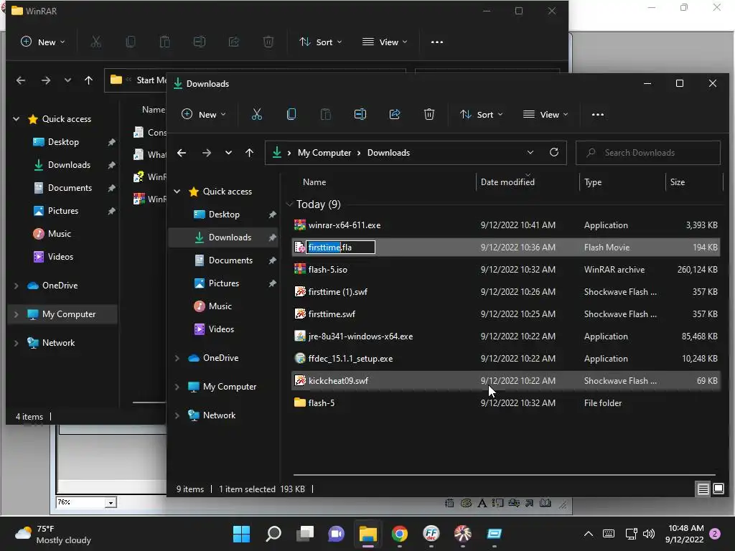
Task: Select Videos in Downloads navigation pane
Action: coord(221,329)
